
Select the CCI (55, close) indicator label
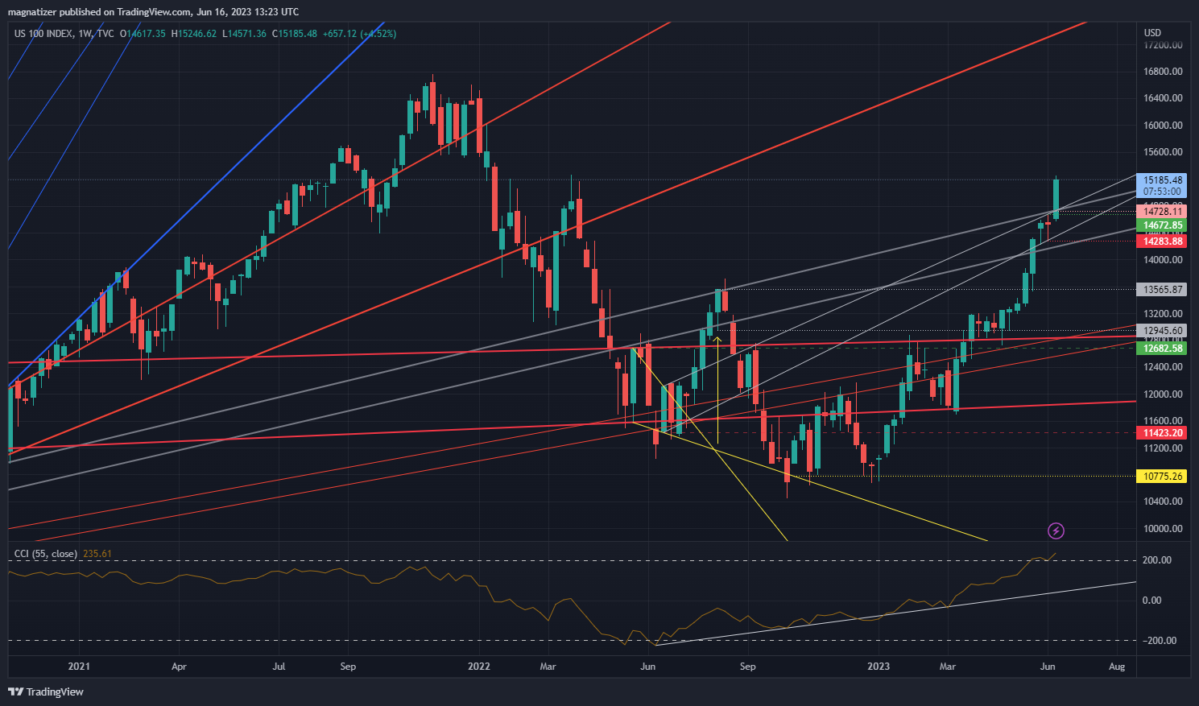(x=46, y=554)
